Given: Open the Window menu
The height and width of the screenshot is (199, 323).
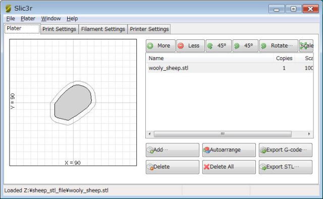Looking at the screenshot, I should pyautogui.click(x=51, y=19).
